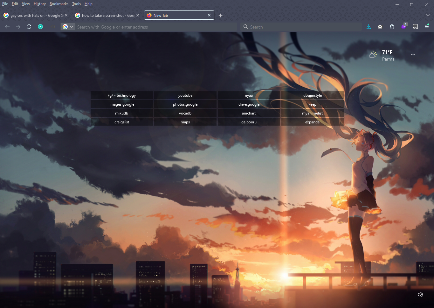Select the New Tab tab
The width and height of the screenshot is (434, 308).
click(x=179, y=15)
